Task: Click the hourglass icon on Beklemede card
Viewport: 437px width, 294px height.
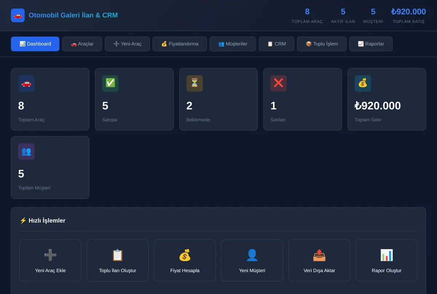Action: click(194, 84)
